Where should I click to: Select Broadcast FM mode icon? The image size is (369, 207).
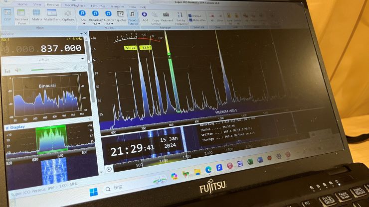[x=95, y=13]
